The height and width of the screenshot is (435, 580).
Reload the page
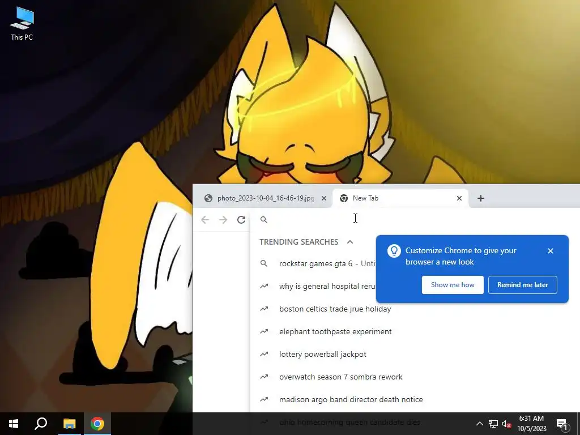pos(241,220)
